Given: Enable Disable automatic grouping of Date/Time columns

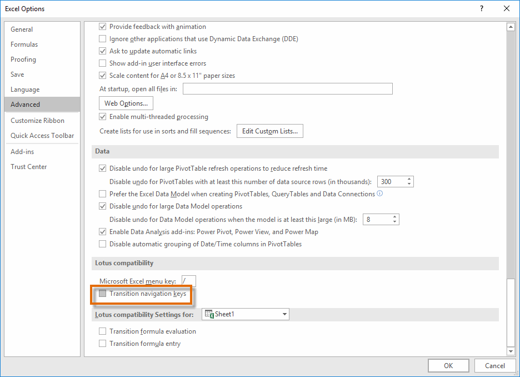Looking at the screenshot, I should coord(102,244).
